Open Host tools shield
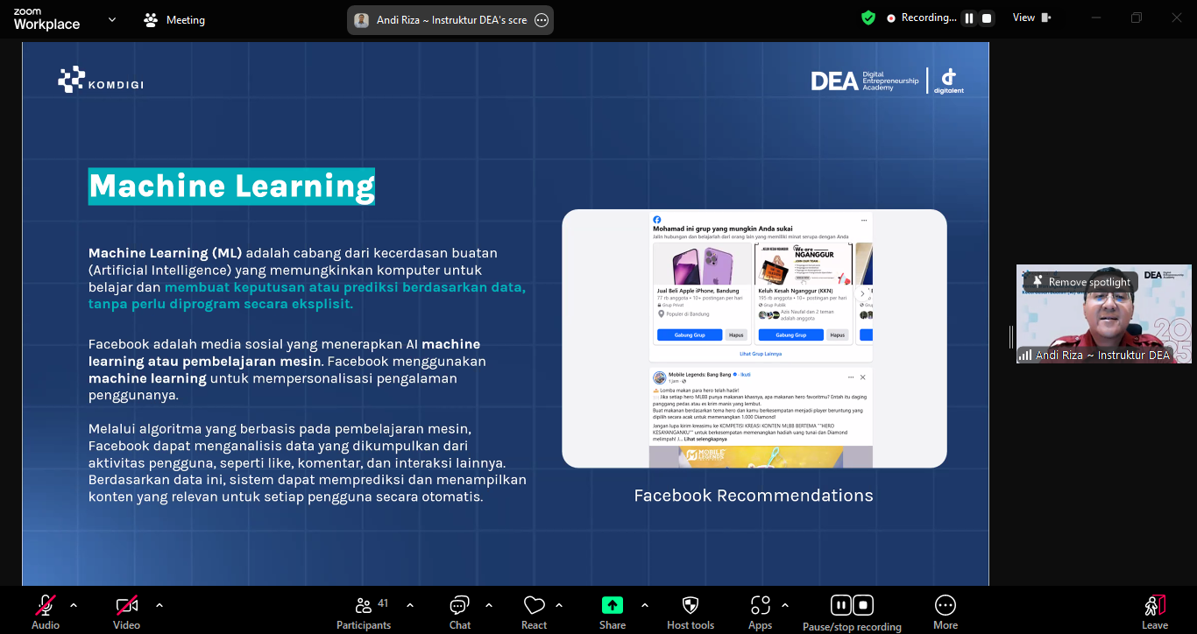The height and width of the screenshot is (634, 1197). (x=691, y=611)
